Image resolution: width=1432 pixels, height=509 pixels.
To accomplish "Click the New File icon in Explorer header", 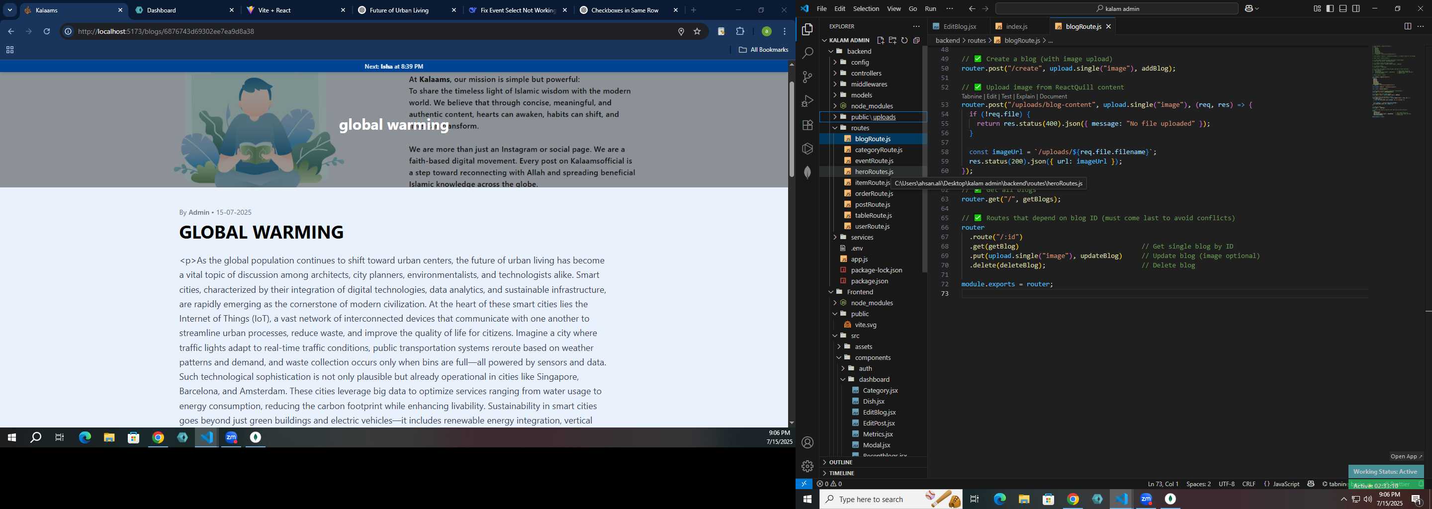I will point(881,40).
